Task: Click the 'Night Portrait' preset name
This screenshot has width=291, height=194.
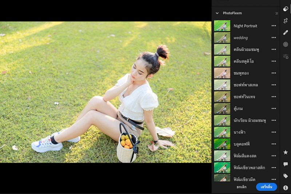Action: click(245, 26)
